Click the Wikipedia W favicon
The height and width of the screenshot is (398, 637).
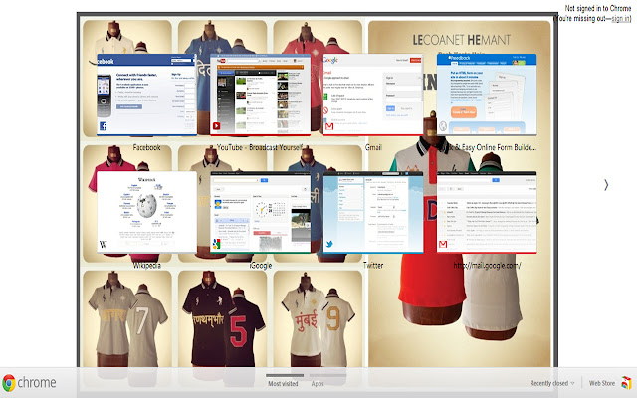pos(104,244)
